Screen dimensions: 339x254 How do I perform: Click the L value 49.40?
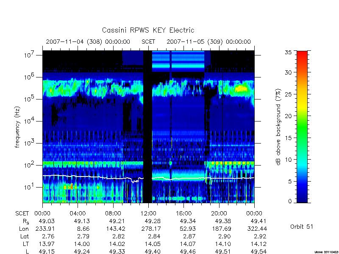point(153,251)
